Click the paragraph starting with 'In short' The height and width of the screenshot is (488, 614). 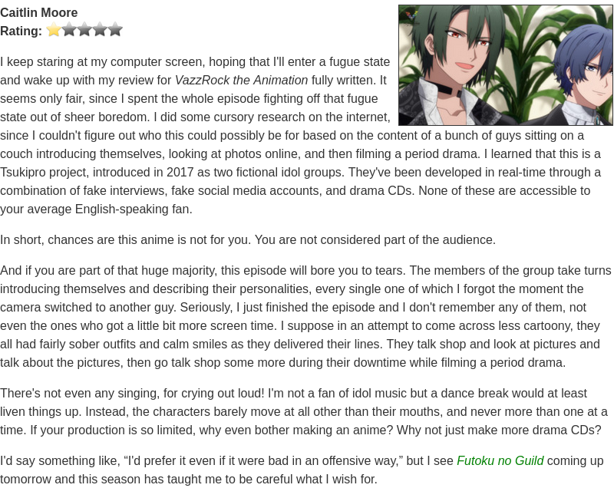point(248,239)
